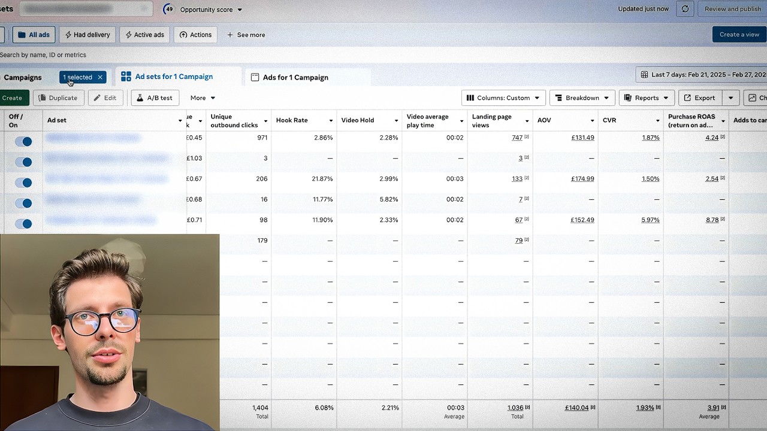The height and width of the screenshot is (431, 767).
Task: Open the arrow dropdown beside Export
Action: click(x=730, y=98)
